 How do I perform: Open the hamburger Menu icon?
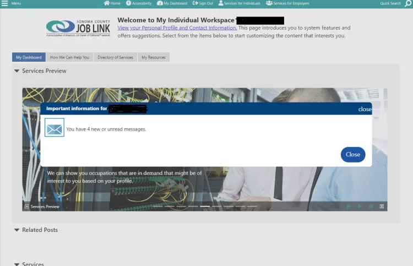point(4,3)
